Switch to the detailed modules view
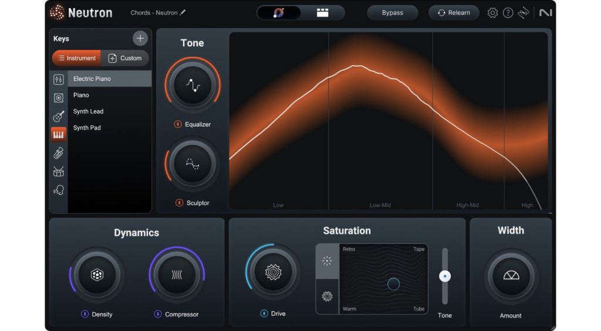601x331 pixels. (322, 13)
